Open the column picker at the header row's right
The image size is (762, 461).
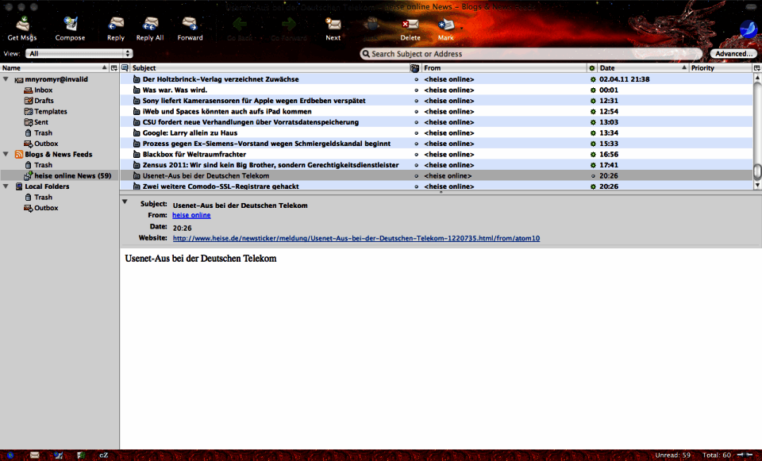tap(756, 67)
